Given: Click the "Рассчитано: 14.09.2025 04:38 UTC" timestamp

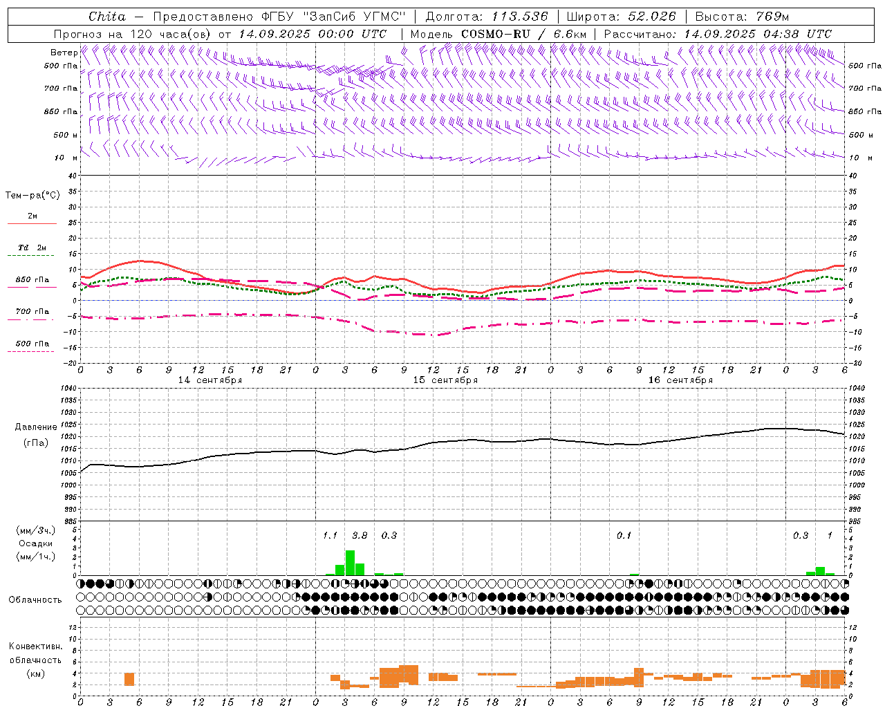Looking at the screenshot, I should click(717, 34).
